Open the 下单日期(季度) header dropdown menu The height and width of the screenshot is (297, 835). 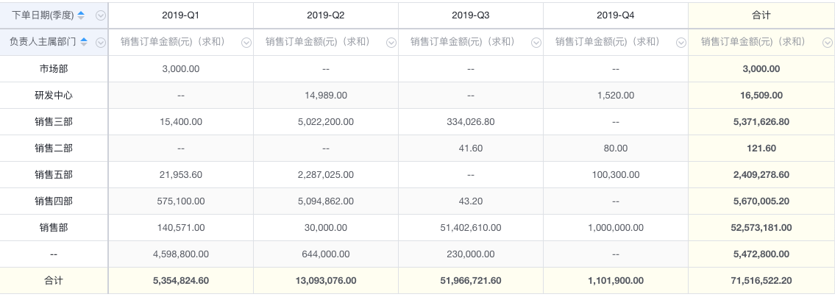[x=101, y=16]
